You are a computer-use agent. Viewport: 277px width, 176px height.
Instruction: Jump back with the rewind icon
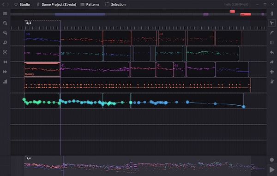coord(5,62)
